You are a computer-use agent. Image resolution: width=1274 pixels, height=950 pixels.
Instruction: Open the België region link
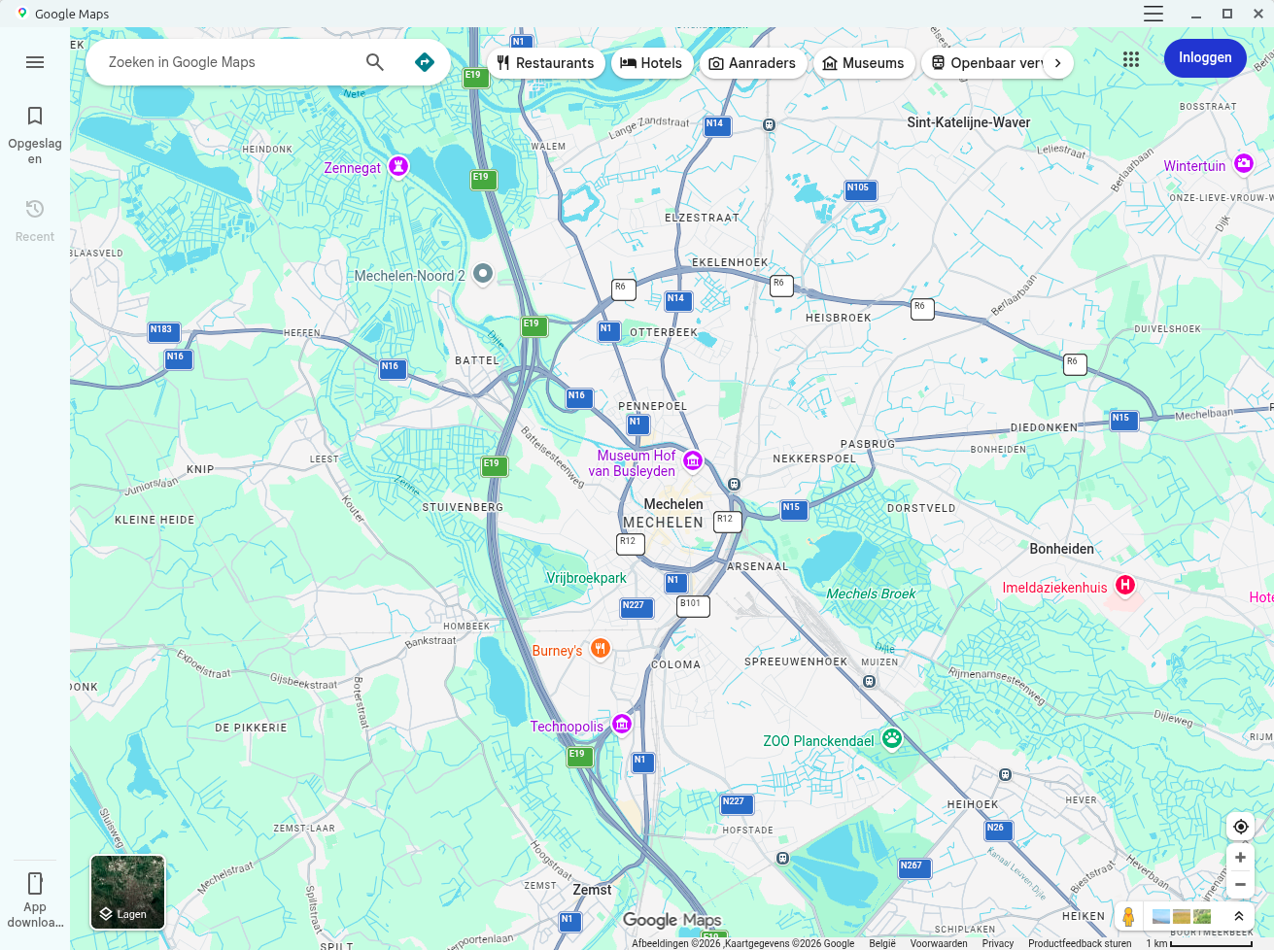[x=882, y=943]
